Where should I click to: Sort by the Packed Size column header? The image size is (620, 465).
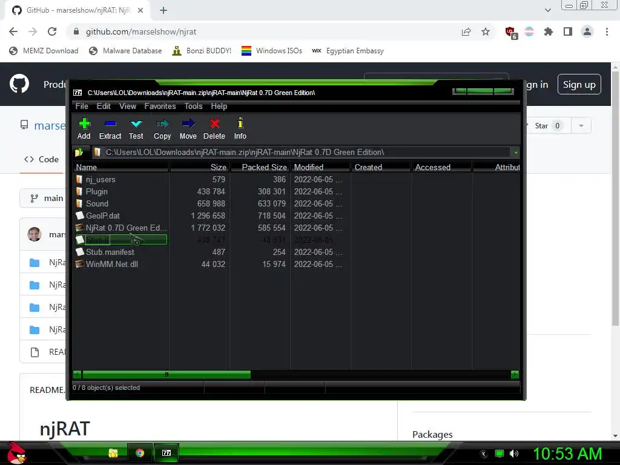[x=260, y=167]
